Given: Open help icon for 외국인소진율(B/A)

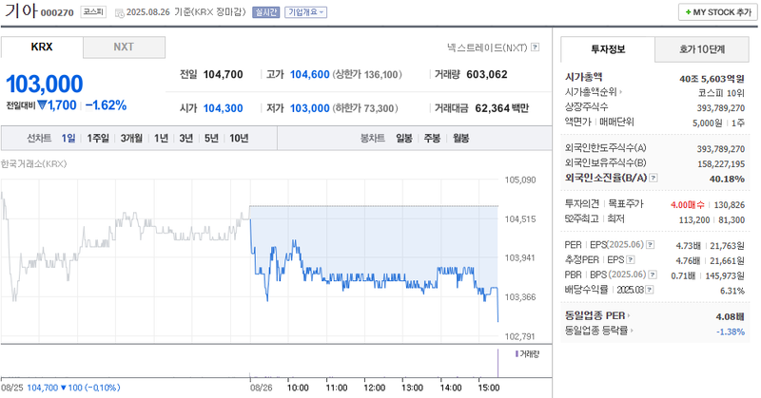Looking at the screenshot, I should (x=654, y=178).
